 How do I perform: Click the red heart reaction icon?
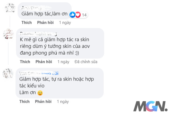point(78,15)
